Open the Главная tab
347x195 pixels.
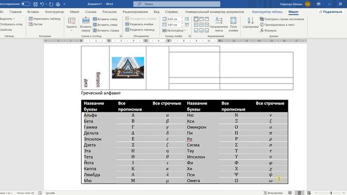[x=16, y=12]
